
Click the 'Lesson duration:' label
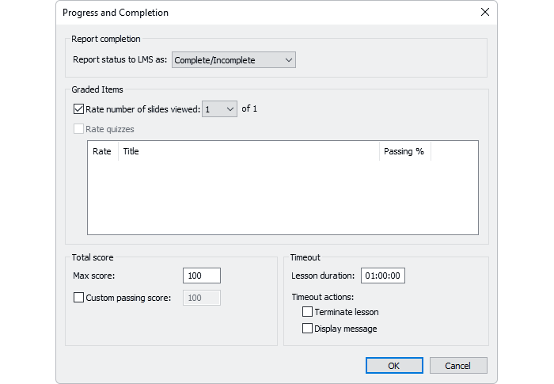(323, 276)
